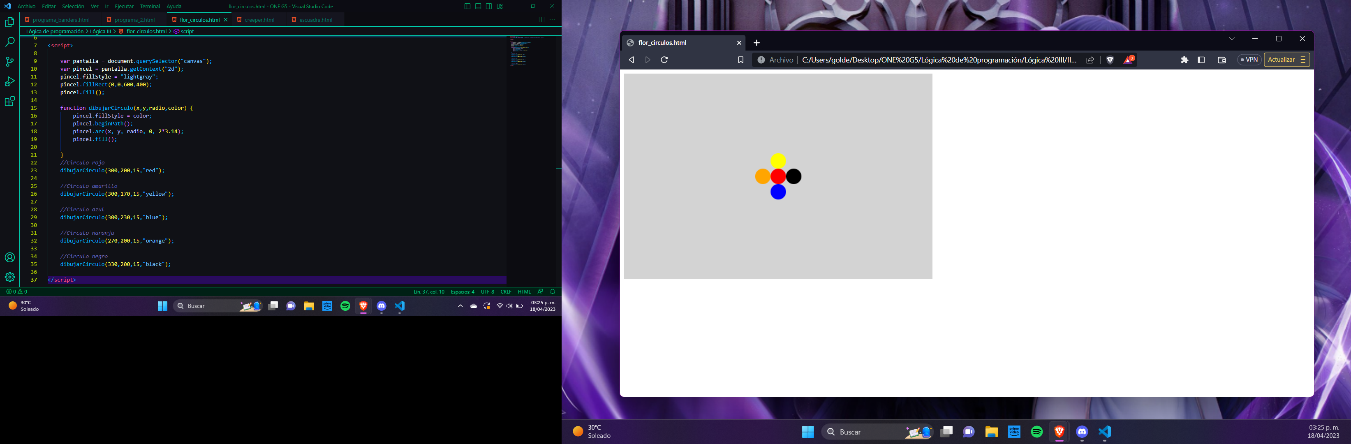
Task: Open the Selección menu
Action: [x=73, y=6]
